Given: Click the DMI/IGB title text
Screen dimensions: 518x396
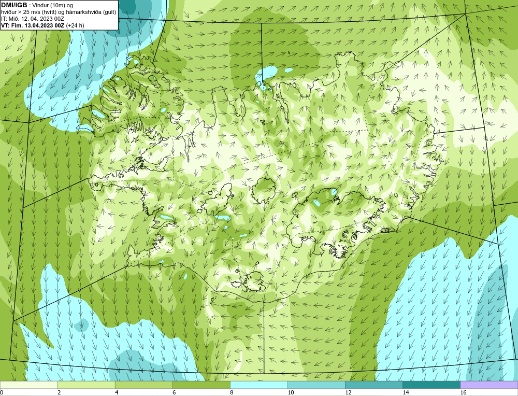Looking at the screenshot, I should [14, 5].
